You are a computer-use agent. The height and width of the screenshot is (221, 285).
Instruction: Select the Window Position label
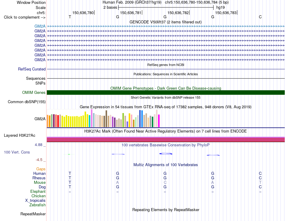[31, 2]
